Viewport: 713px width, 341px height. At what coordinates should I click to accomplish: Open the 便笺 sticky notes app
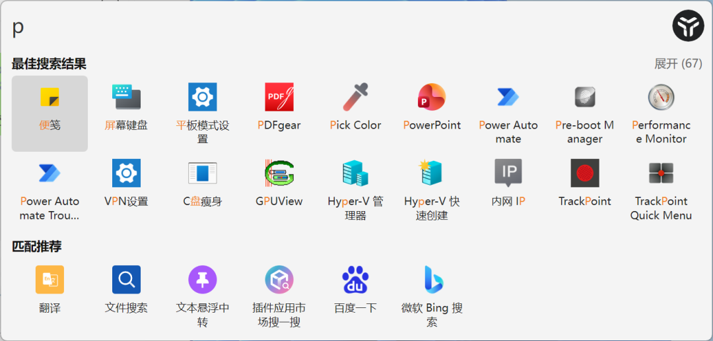[50, 113]
